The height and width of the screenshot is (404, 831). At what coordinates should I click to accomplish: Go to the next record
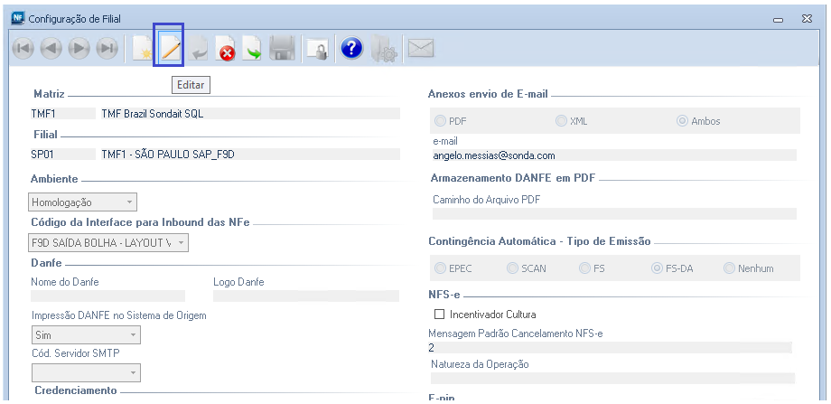pyautogui.click(x=79, y=49)
